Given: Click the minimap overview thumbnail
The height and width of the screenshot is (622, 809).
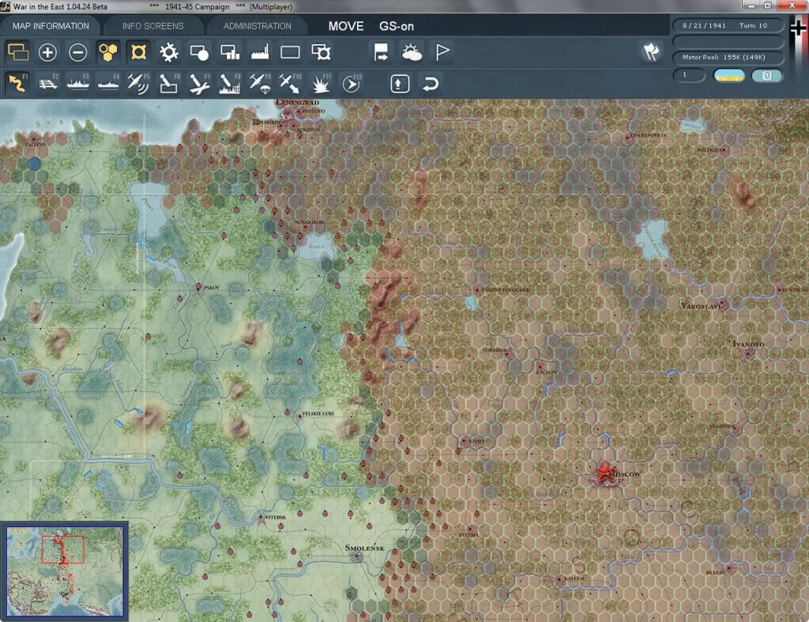Looking at the screenshot, I should click(x=65, y=571).
